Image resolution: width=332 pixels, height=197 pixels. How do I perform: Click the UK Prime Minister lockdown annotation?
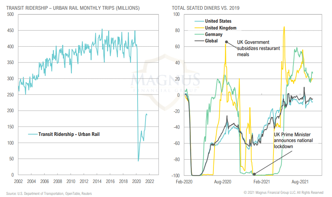click(293, 141)
